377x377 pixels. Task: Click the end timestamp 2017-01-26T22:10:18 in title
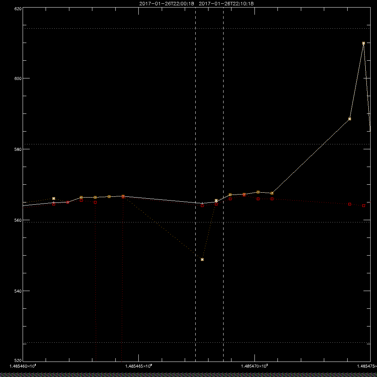pos(226,4)
